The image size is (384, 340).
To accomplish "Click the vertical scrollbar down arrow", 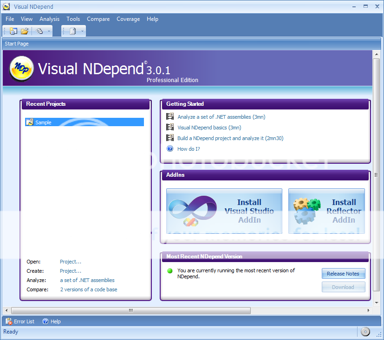I will point(377,302).
